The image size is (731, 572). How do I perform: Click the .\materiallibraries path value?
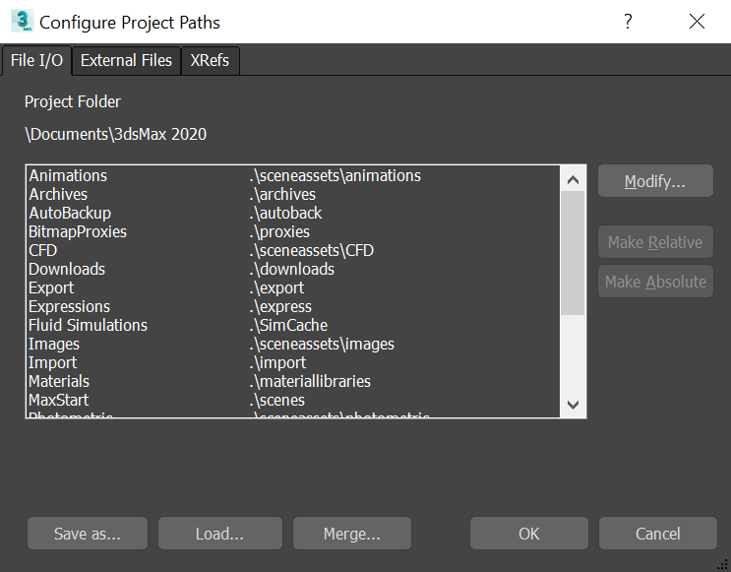(x=310, y=381)
